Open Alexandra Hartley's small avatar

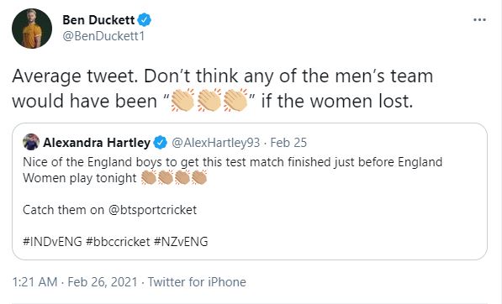click(31, 142)
